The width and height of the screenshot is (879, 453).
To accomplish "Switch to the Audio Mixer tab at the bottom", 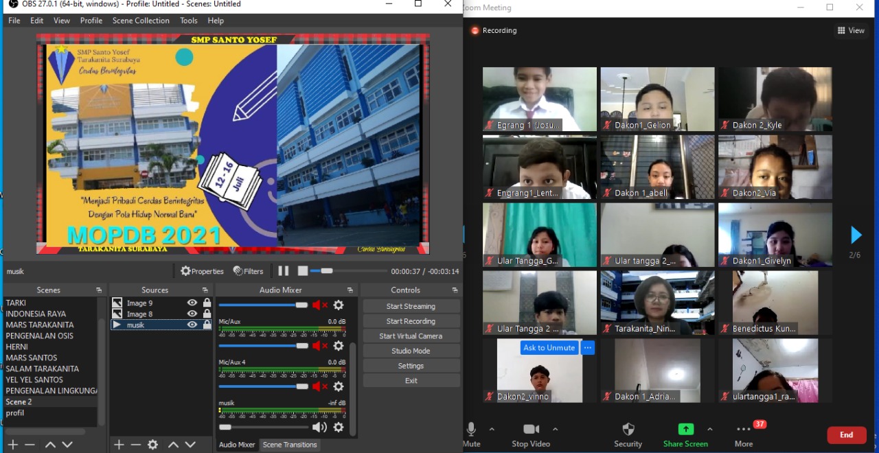I will [237, 445].
